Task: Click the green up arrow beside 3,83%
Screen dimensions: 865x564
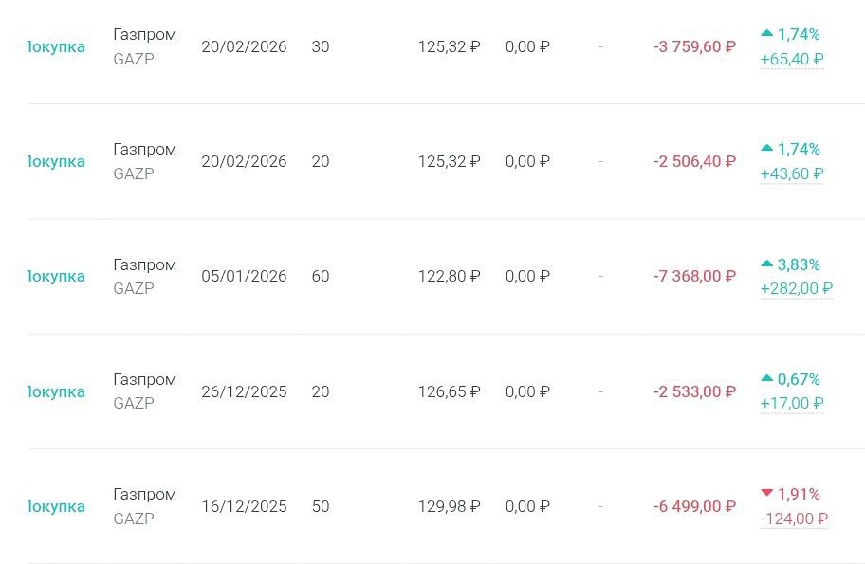Action: click(767, 264)
